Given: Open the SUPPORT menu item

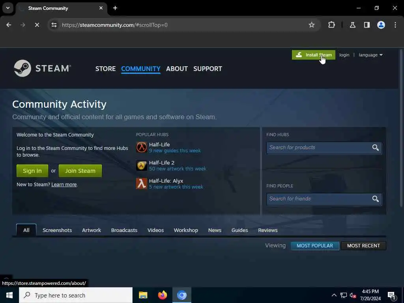Looking at the screenshot, I should coord(208,69).
